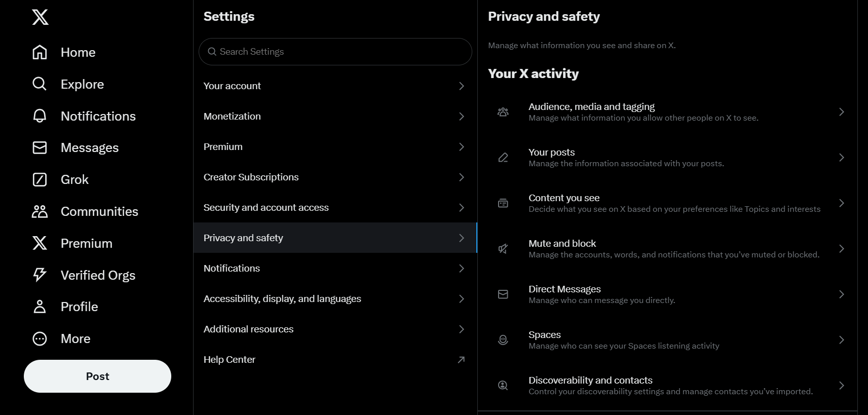Click the Communities people icon

(40, 211)
